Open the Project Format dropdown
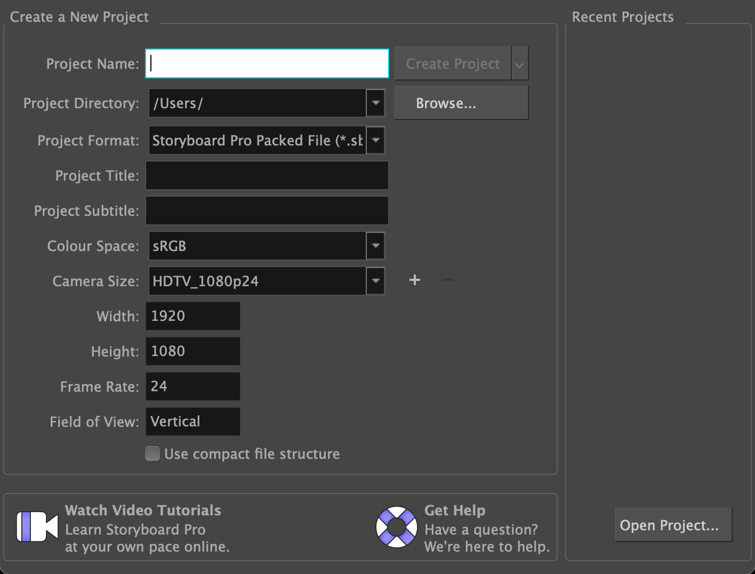The width and height of the screenshot is (755, 574). [x=376, y=141]
